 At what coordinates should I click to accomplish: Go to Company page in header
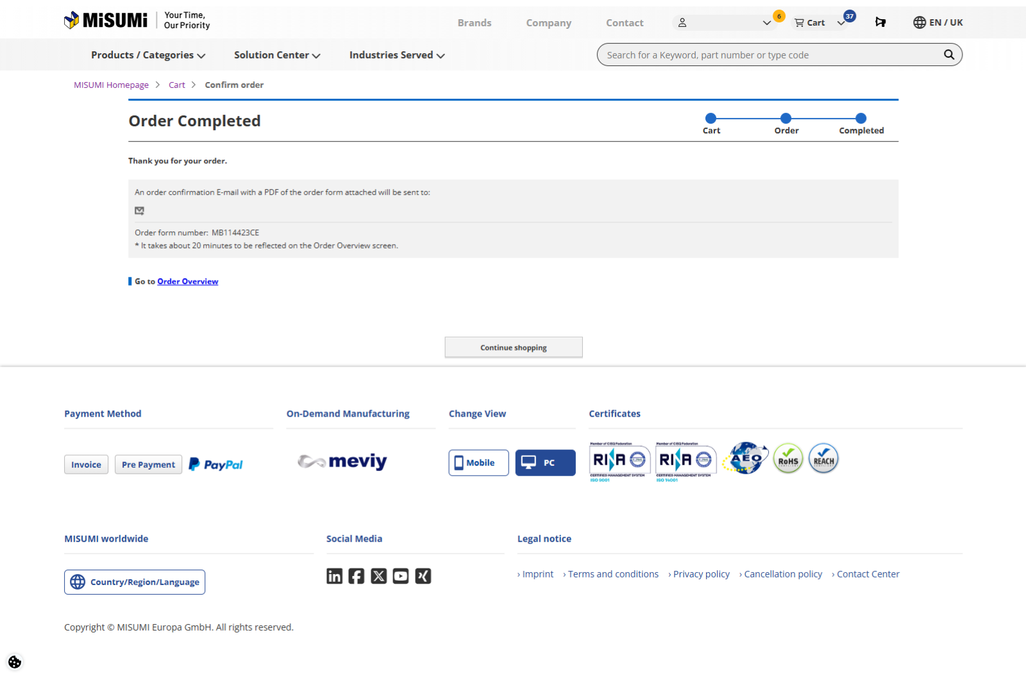tap(548, 22)
